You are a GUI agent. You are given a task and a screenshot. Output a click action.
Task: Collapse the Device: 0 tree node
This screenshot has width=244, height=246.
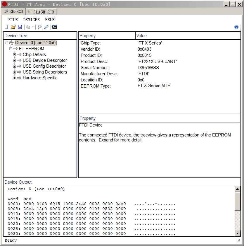(x=7, y=43)
